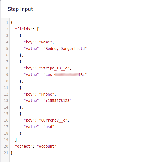Click line number 21 in the gutter
The image size is (163, 162).
pyautogui.click(x=6, y=153)
